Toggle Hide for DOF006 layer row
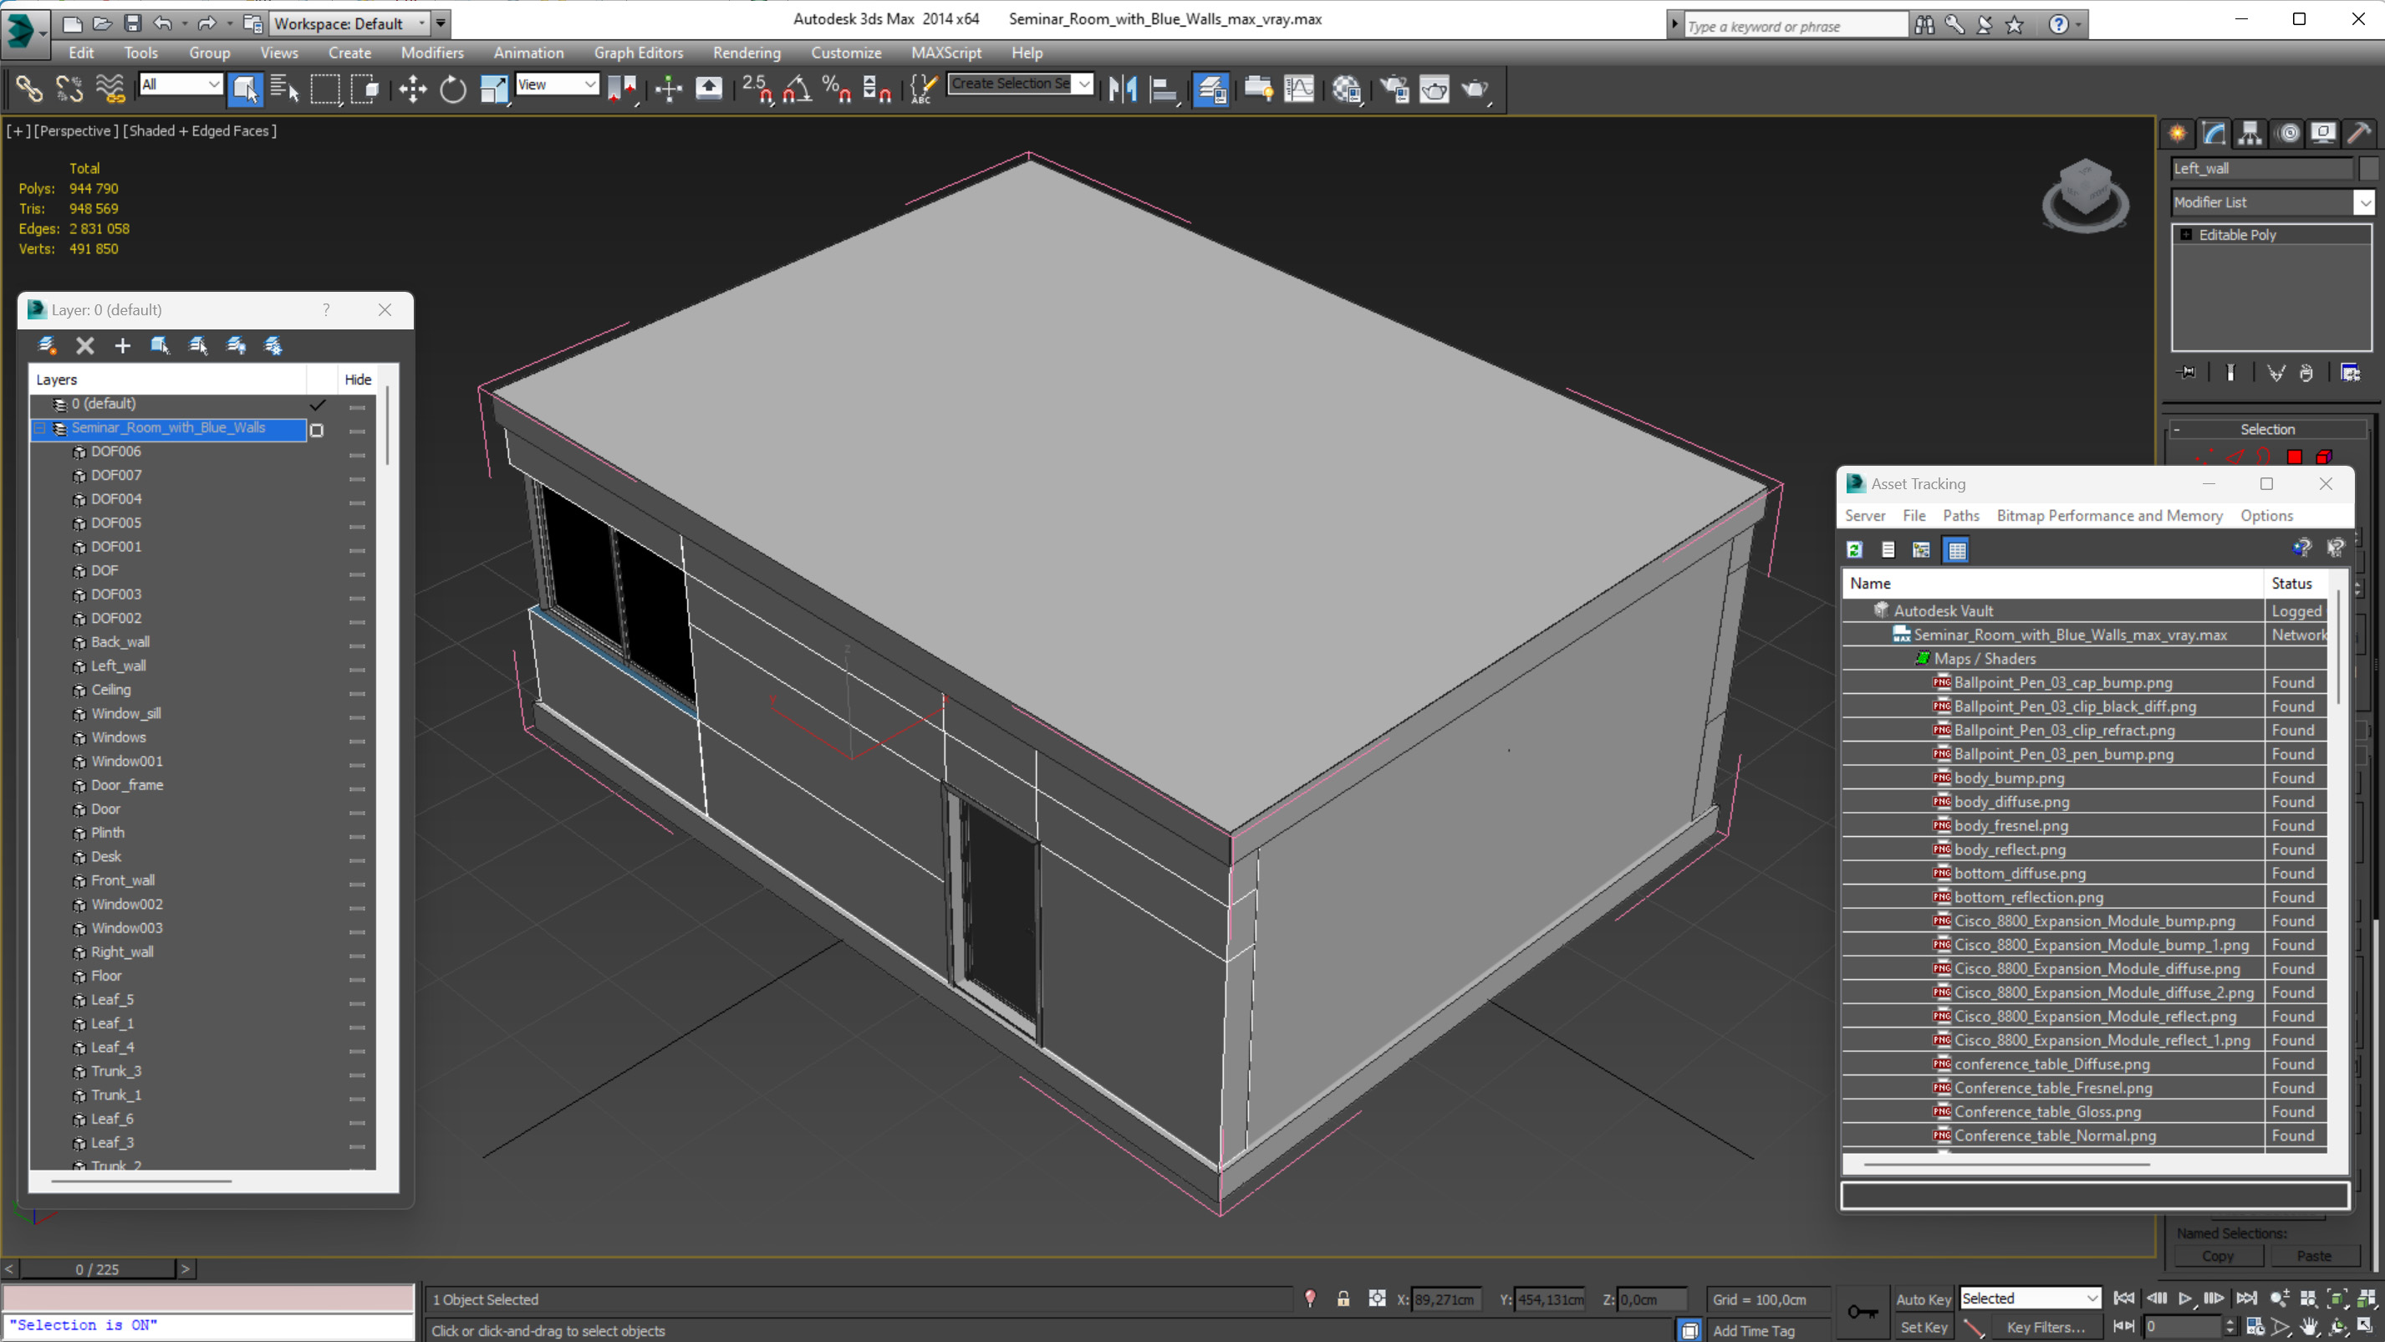 click(x=358, y=455)
